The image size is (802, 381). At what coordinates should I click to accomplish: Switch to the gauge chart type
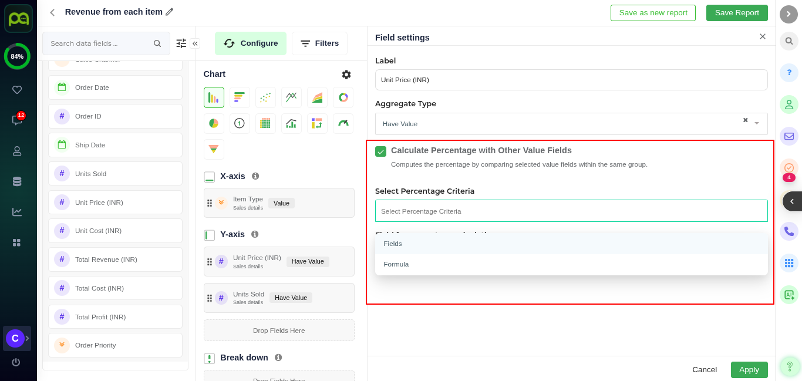click(343, 123)
